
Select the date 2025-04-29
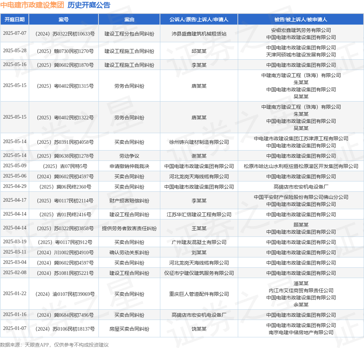(15, 186)
